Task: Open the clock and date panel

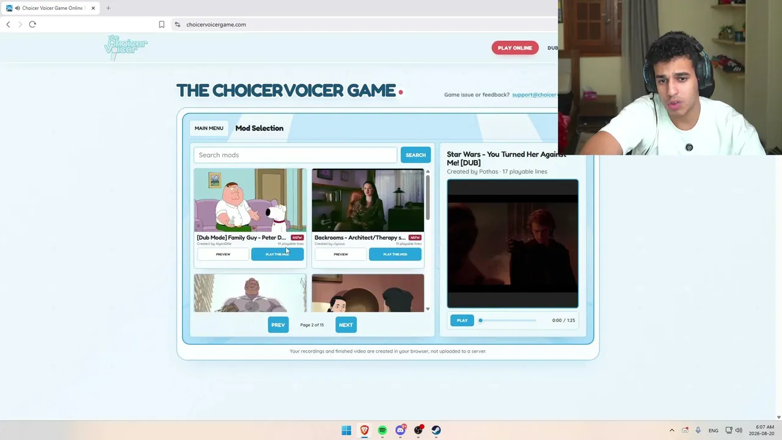Action: click(x=761, y=430)
